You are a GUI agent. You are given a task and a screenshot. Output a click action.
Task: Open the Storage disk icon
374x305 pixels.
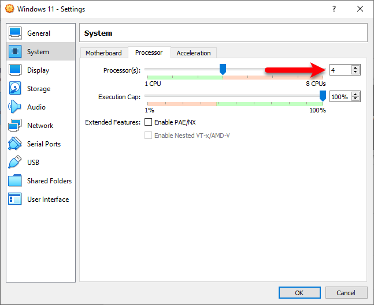pos(15,88)
